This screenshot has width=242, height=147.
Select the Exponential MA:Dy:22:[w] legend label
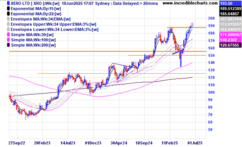36,14
